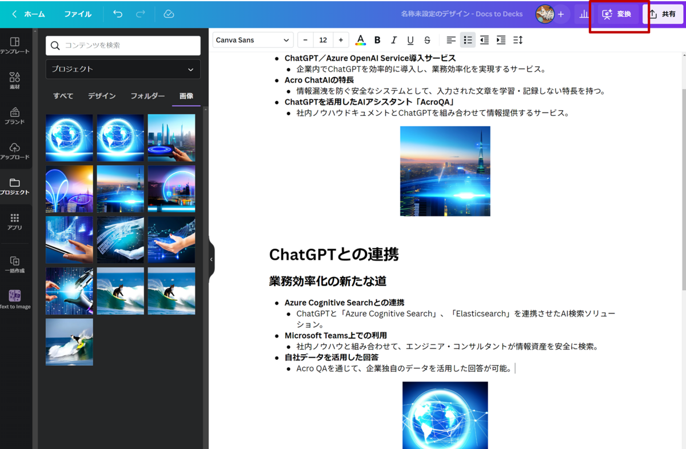This screenshot has width=686, height=449.
Task: Toggle italic formatting
Action: click(x=393, y=40)
